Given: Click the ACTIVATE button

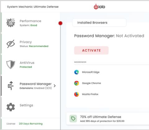Looking at the screenshot, I should coord(91,50).
